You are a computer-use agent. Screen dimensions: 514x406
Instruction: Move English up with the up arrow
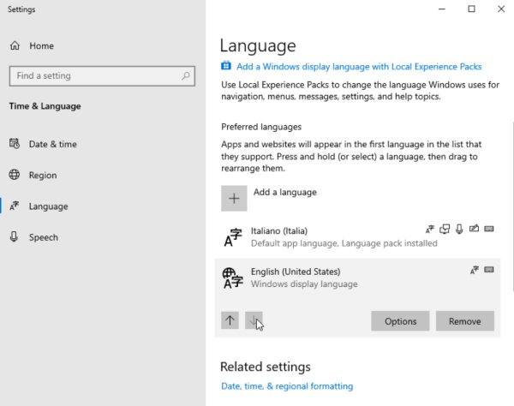pyautogui.click(x=230, y=320)
